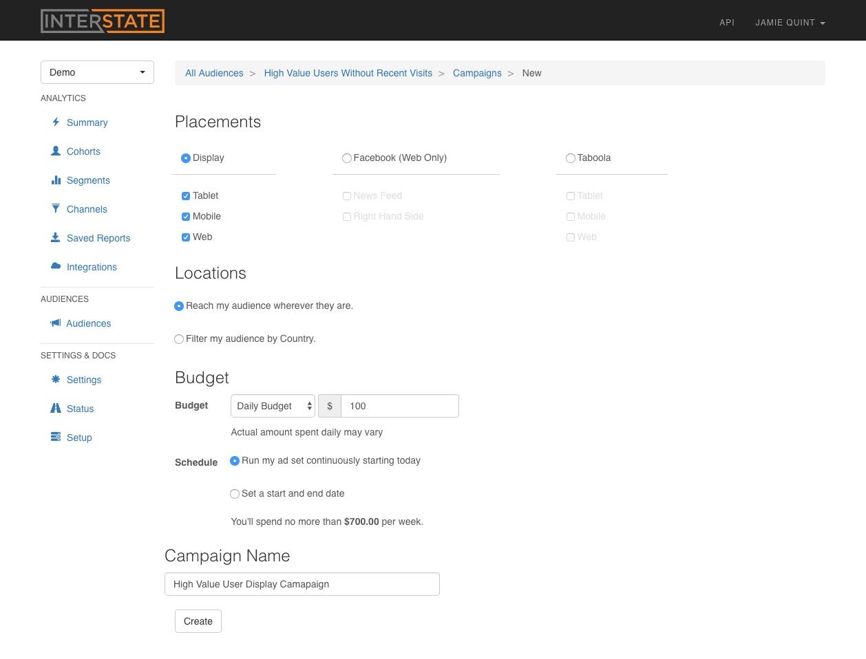866x659 pixels.
Task: Select Run my ad set continuously option
Action: [235, 461]
